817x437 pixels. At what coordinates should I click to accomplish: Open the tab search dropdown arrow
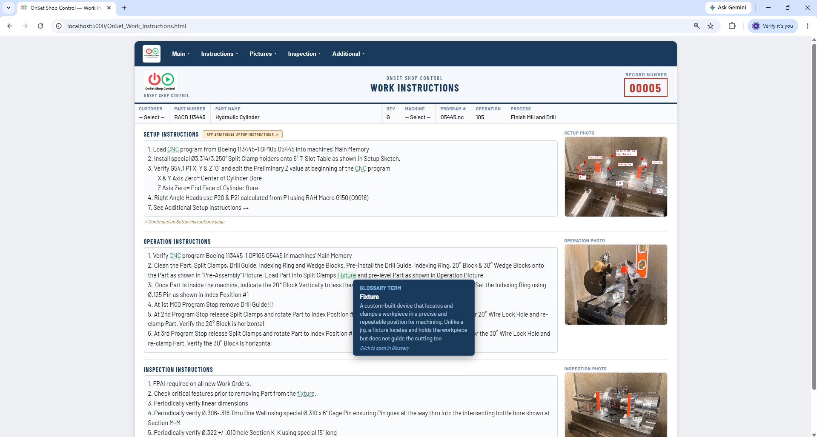8,8
